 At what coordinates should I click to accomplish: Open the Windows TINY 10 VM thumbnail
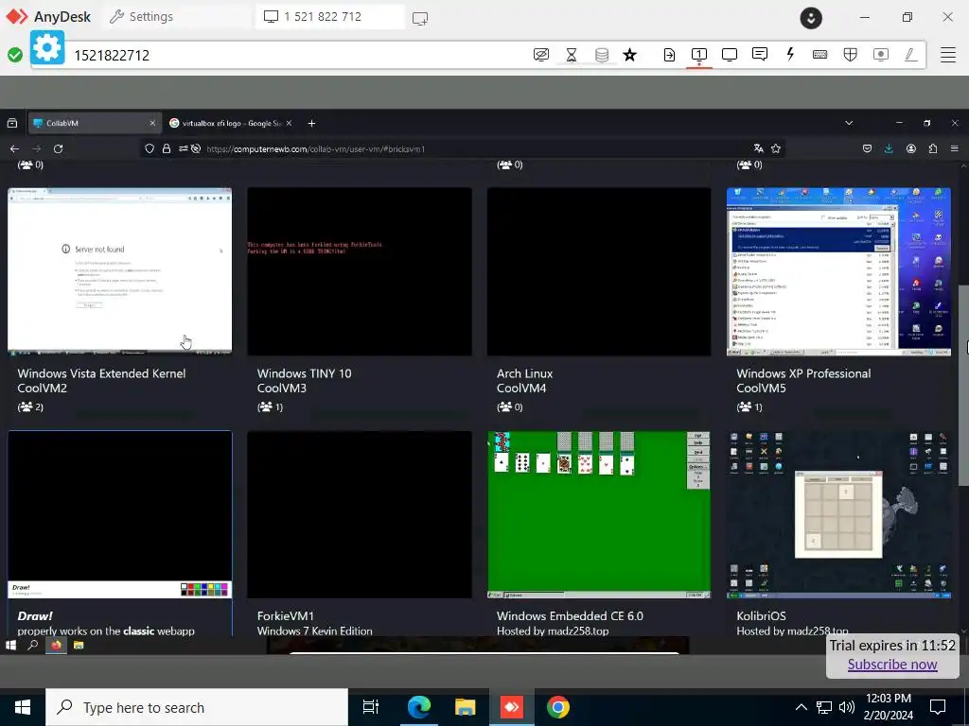tap(360, 271)
